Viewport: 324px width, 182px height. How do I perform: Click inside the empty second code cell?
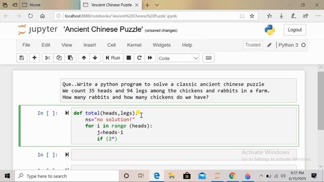point(184,155)
